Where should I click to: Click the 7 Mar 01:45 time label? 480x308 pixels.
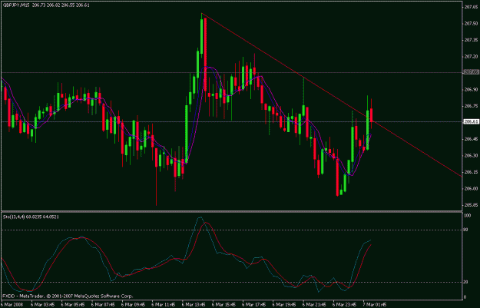click(375, 305)
